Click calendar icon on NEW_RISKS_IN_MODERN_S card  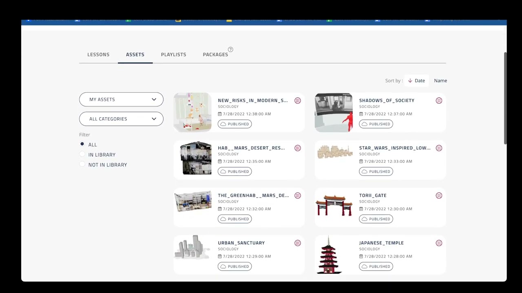220,114
